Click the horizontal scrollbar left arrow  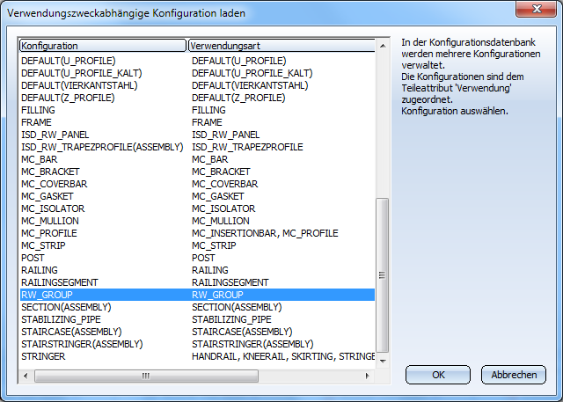coord(26,376)
